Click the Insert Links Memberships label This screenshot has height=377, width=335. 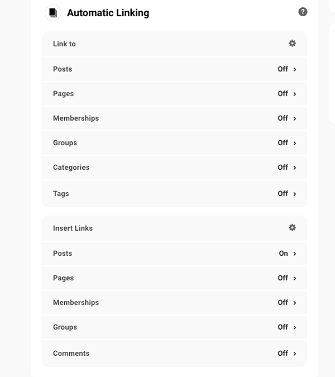pos(76,303)
